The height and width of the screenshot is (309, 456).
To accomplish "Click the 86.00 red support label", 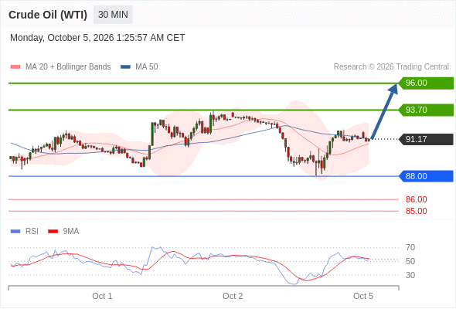I will (x=416, y=199).
